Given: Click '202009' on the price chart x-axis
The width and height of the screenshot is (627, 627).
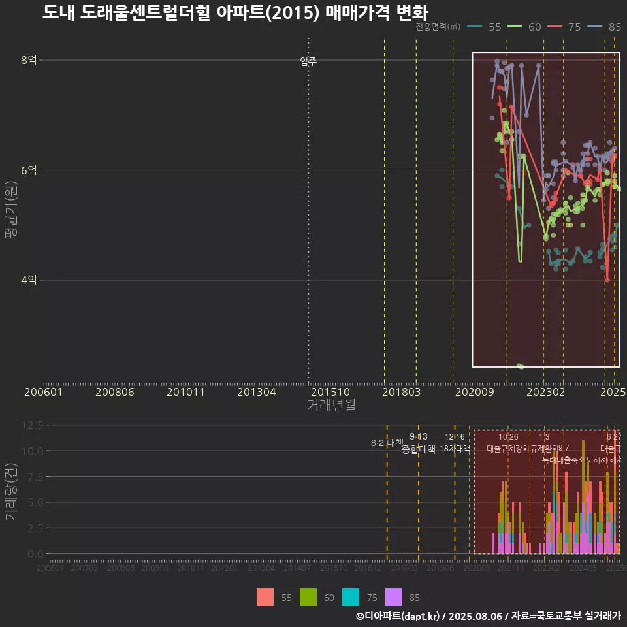Looking at the screenshot, I should 475,392.
